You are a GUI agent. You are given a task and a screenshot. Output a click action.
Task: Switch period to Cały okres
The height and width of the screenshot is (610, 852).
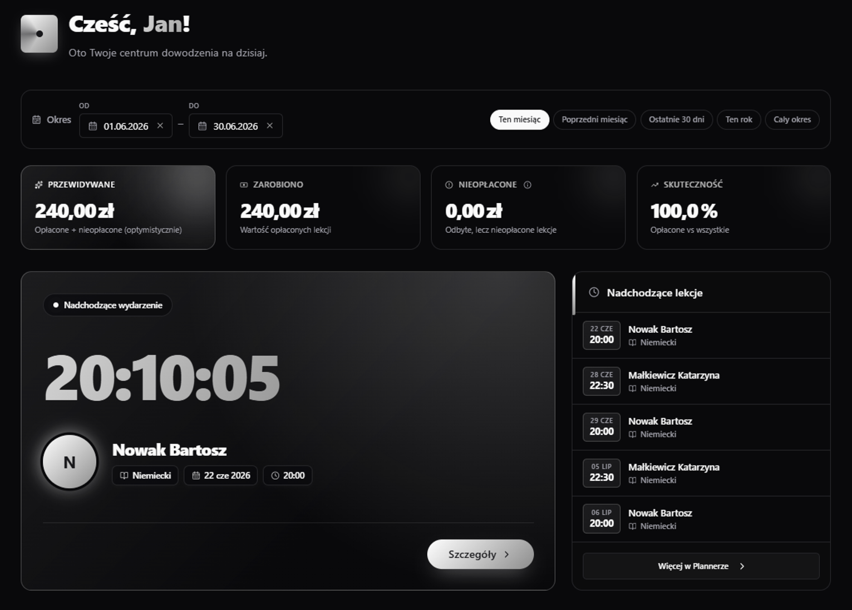pos(792,120)
